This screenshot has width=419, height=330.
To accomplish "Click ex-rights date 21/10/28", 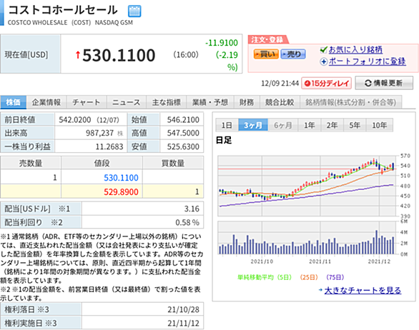I will 183,309.
